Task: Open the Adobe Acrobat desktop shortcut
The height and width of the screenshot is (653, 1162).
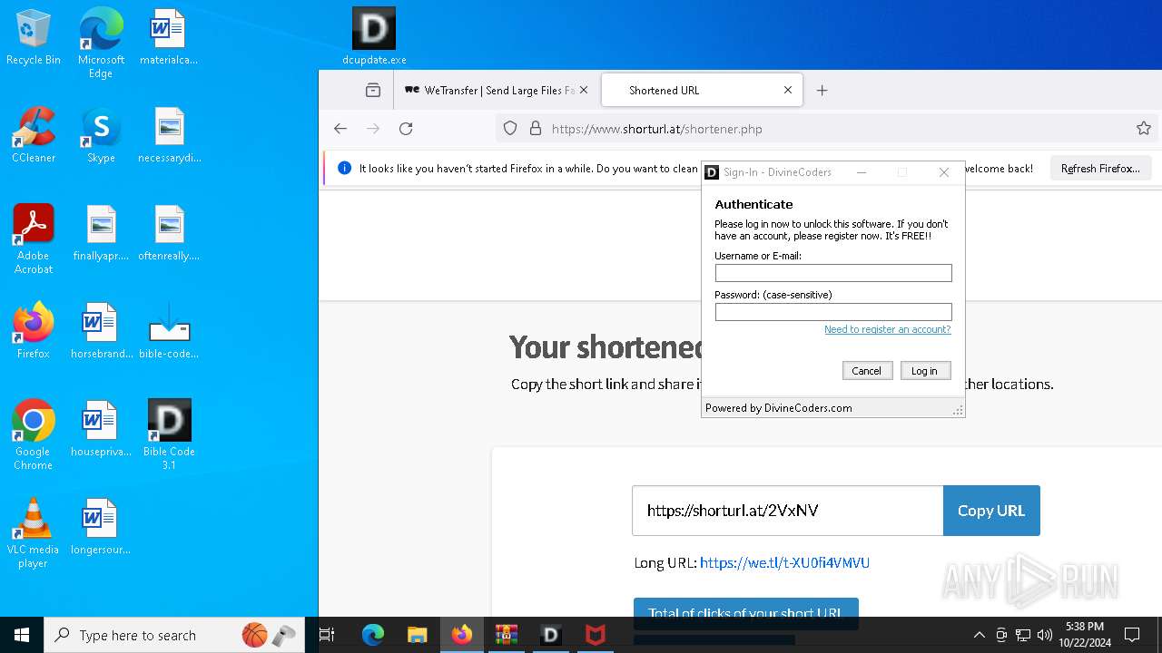Action: [34, 239]
